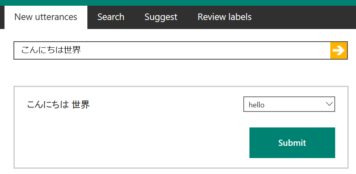356x174 pixels.
Task: Click white gap between input box and result card
Action: coord(178,73)
